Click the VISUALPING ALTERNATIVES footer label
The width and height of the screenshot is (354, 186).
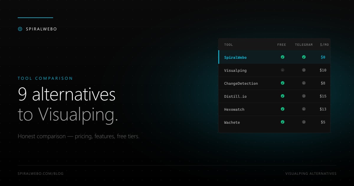point(311,174)
